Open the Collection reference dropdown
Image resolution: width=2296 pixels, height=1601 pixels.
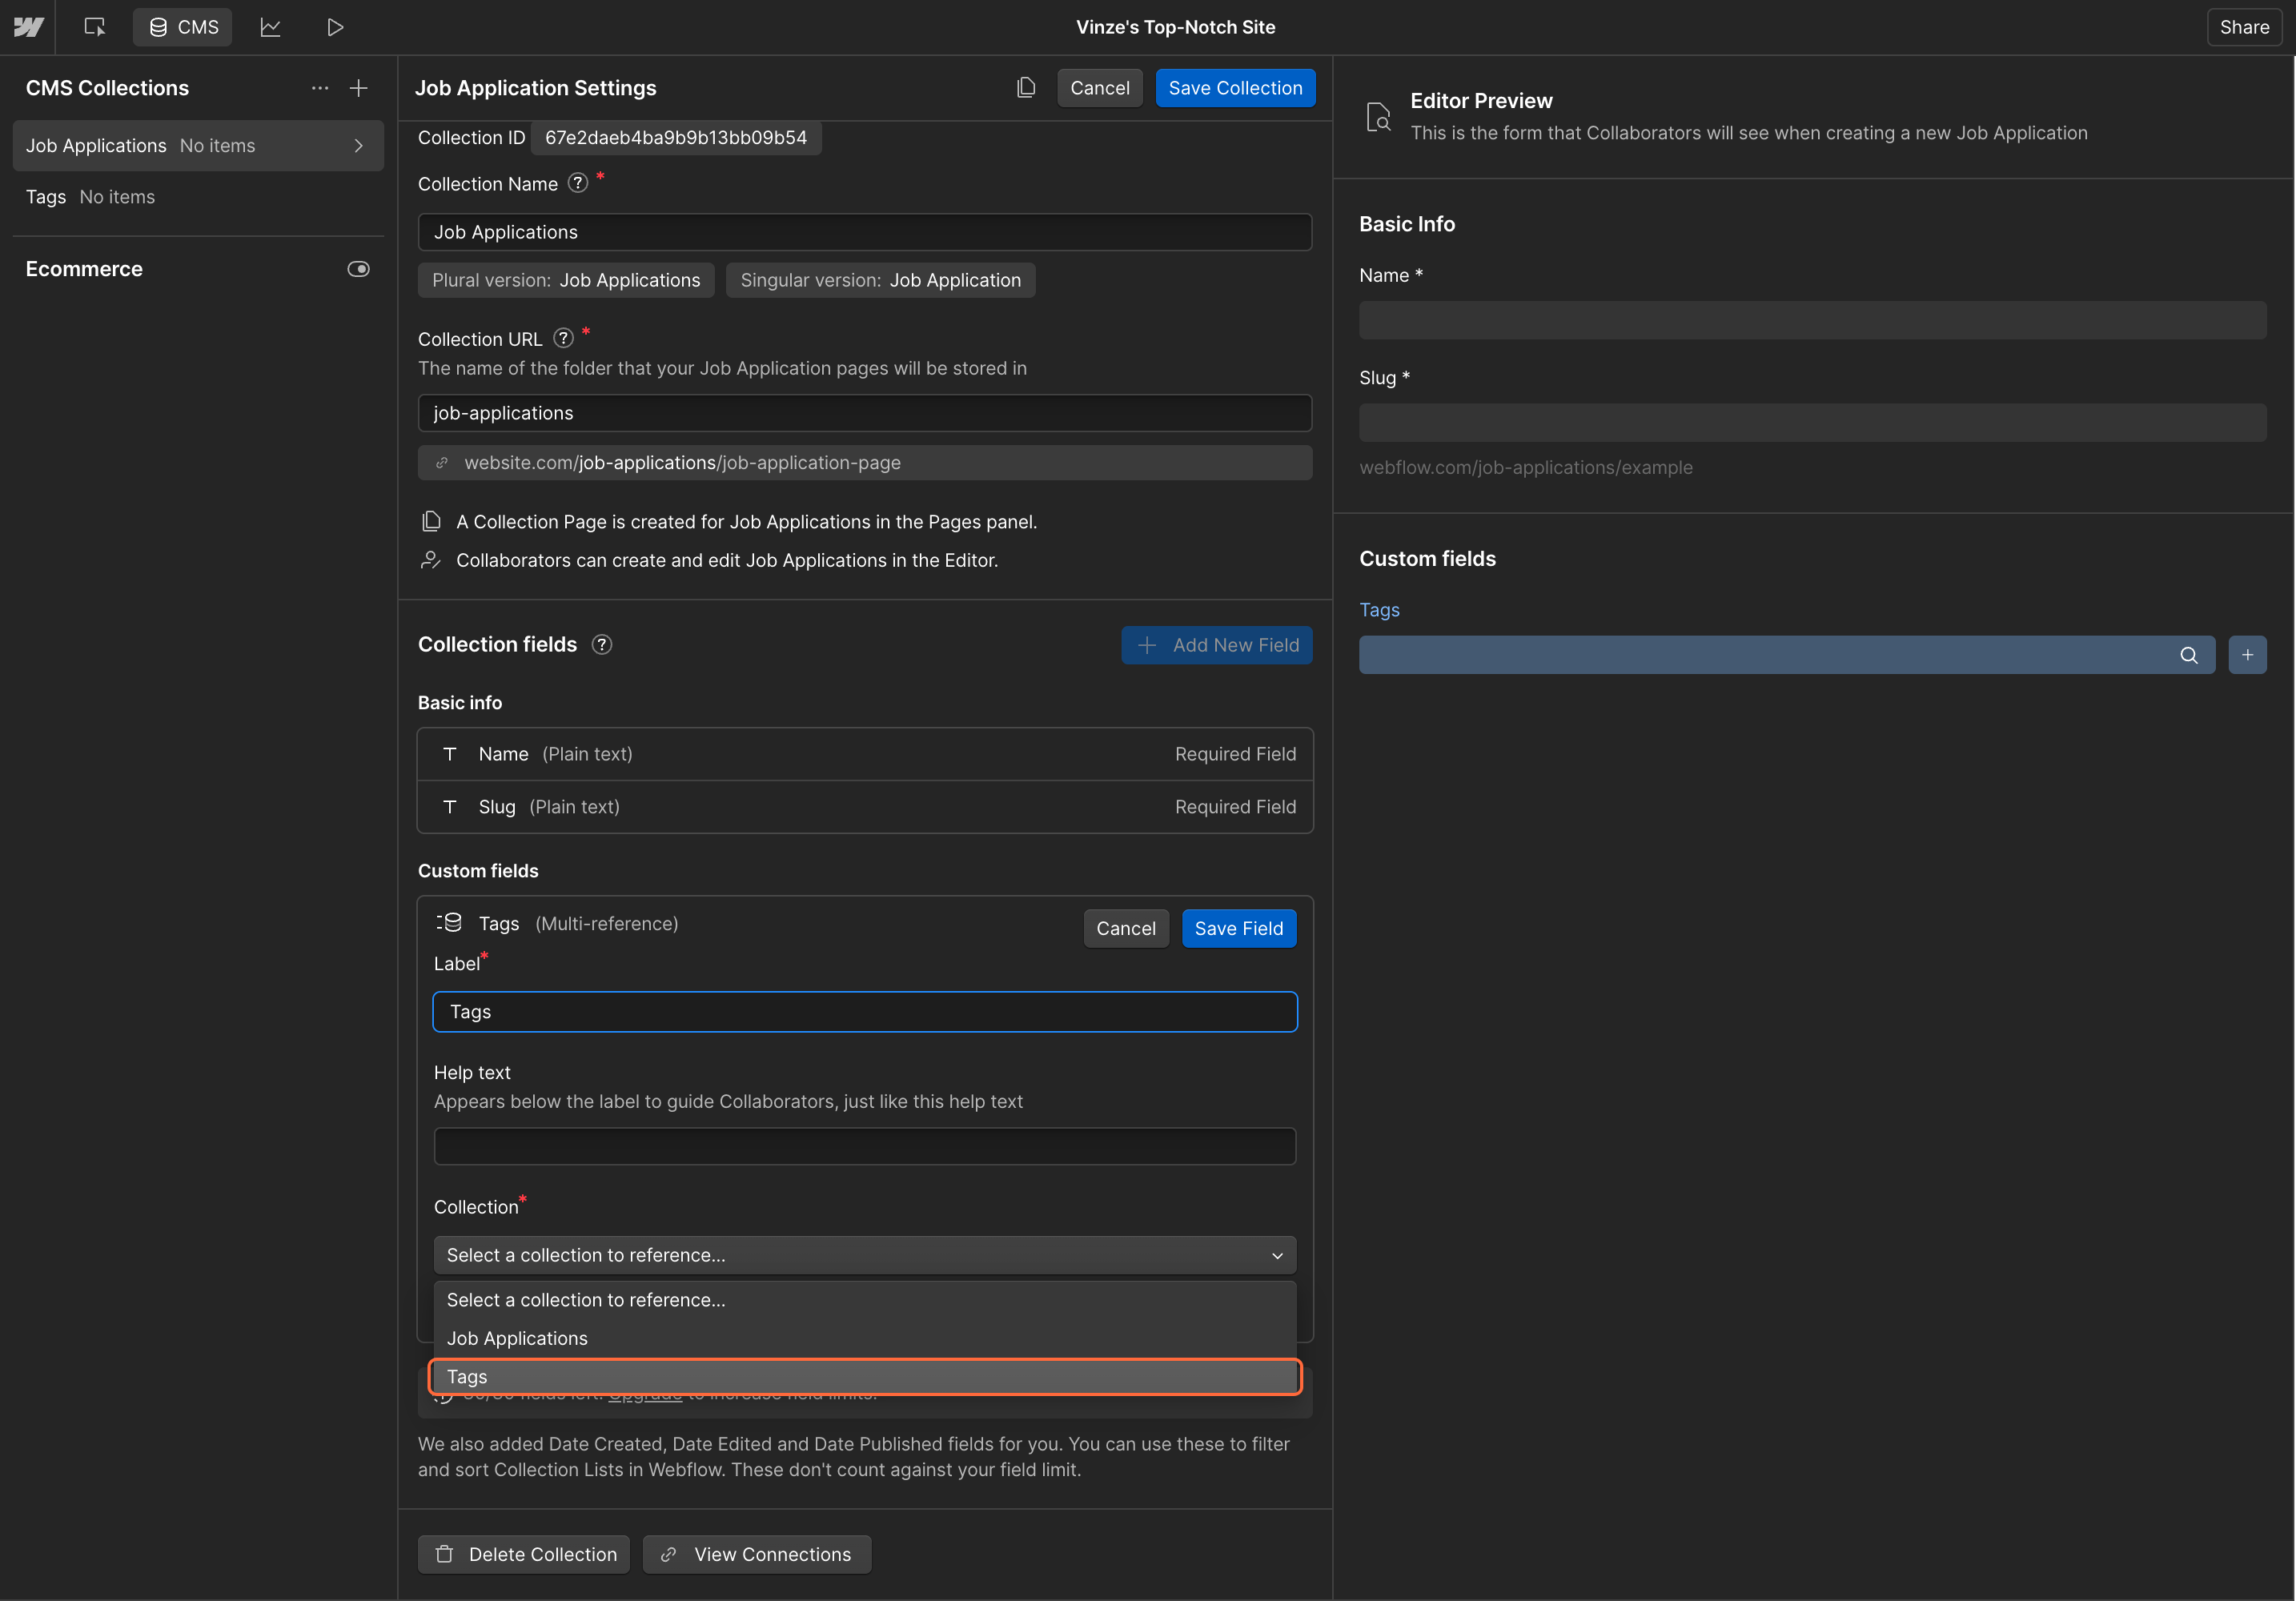tap(864, 1255)
